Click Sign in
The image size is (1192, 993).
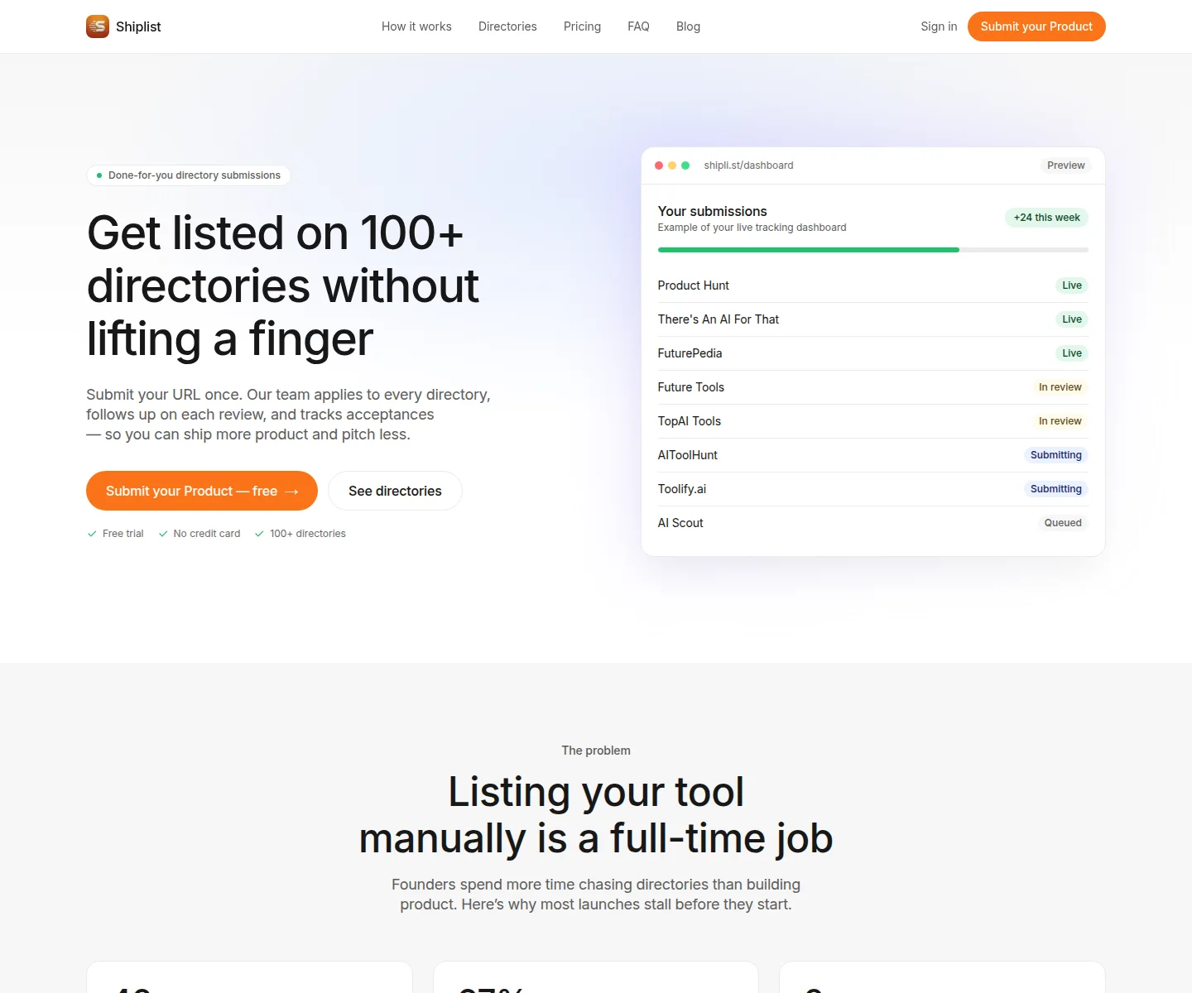click(x=939, y=26)
